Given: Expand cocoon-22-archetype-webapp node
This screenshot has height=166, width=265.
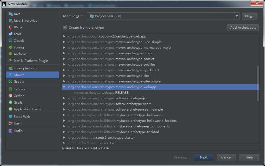Looking at the screenshot, I should tap(64, 36).
